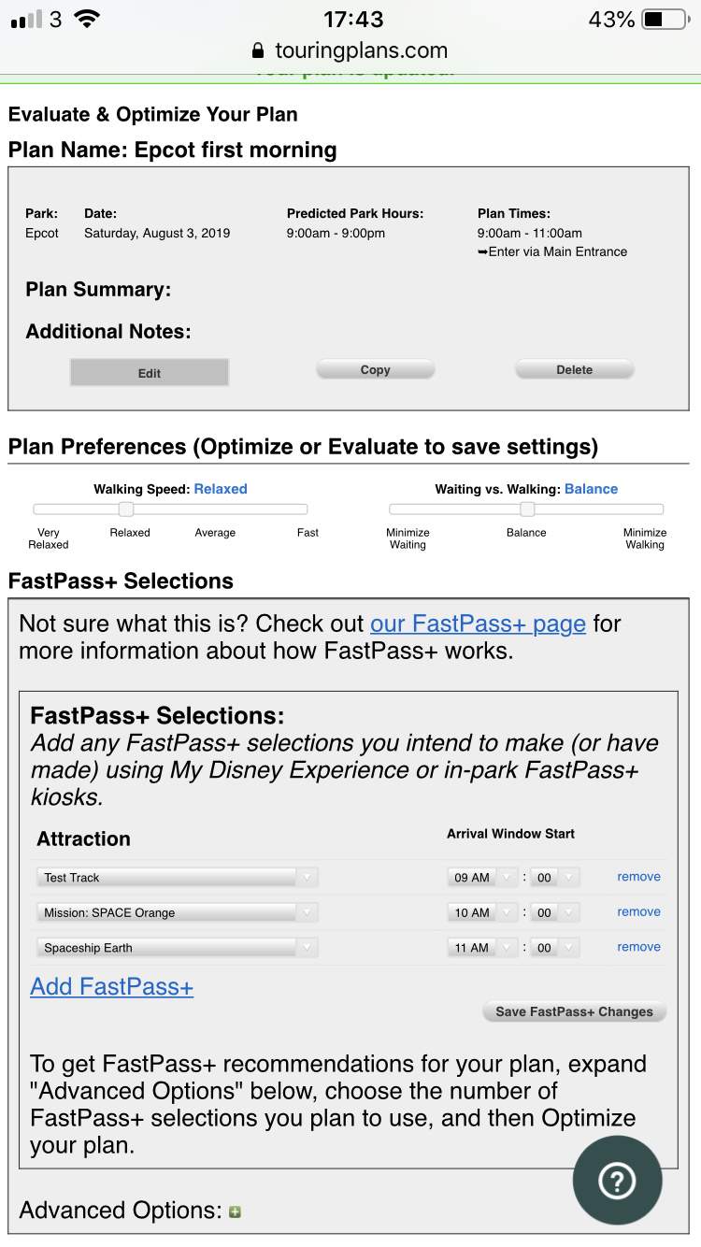Expand Advanced Options with the green plus icon
The height and width of the screenshot is (1247, 701).
coord(235,1212)
